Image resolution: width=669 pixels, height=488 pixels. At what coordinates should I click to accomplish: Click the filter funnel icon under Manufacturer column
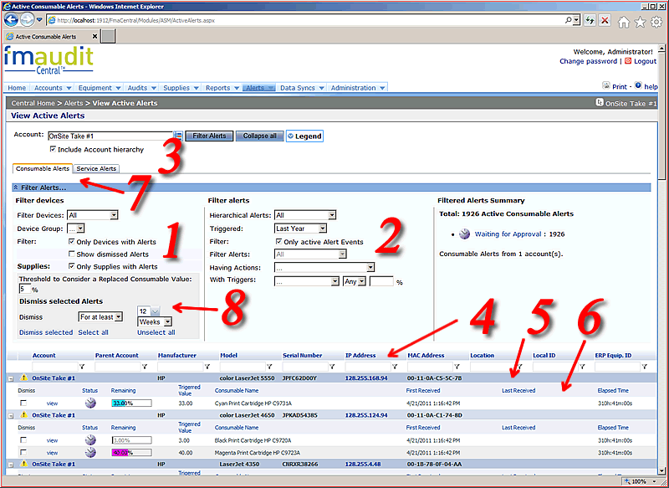(x=206, y=367)
